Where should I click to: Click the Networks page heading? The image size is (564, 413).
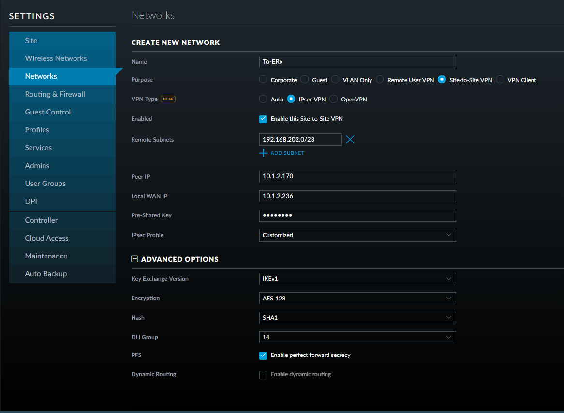[x=153, y=15]
